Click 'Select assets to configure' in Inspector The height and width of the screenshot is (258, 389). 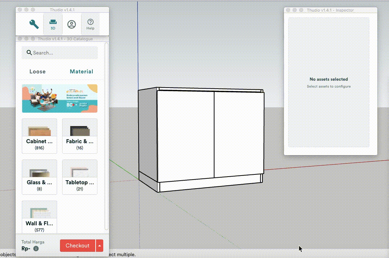pyautogui.click(x=329, y=86)
